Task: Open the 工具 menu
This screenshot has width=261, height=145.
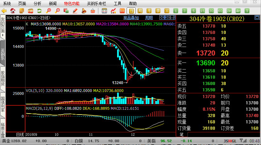Action: pyautogui.click(x=117, y=3)
